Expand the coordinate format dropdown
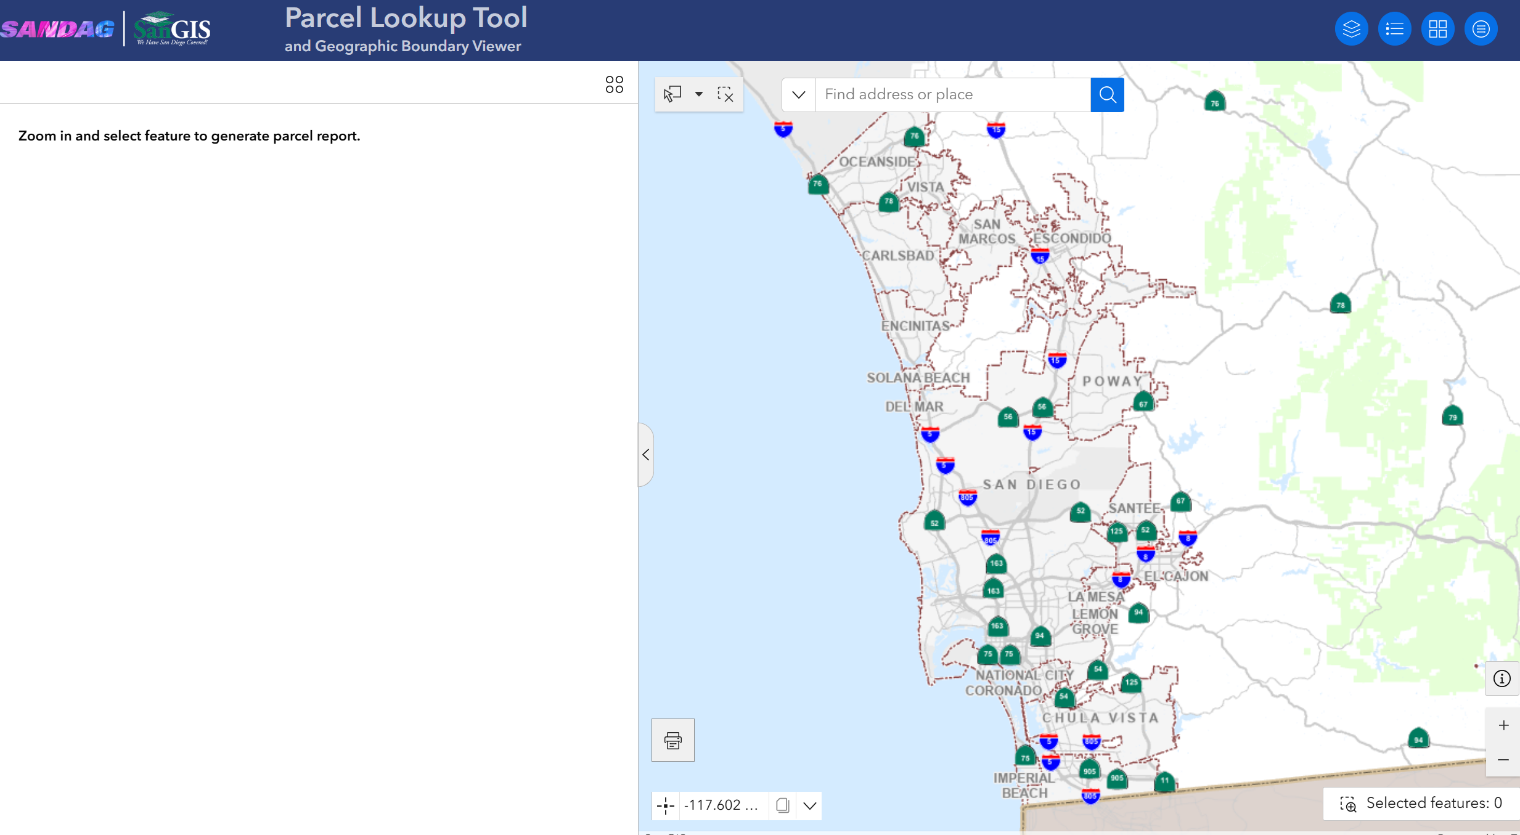The width and height of the screenshot is (1520, 835). click(x=810, y=805)
